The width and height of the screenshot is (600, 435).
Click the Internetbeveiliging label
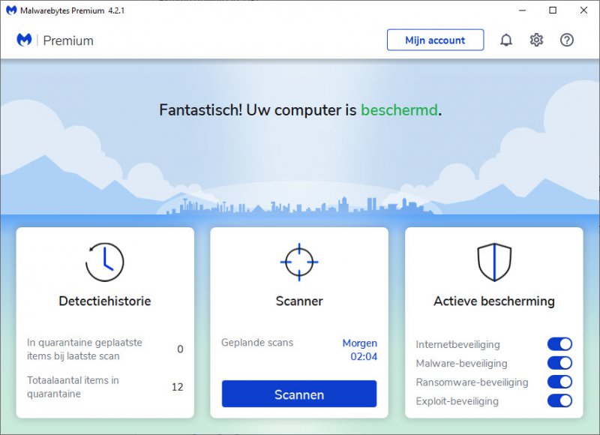457,344
